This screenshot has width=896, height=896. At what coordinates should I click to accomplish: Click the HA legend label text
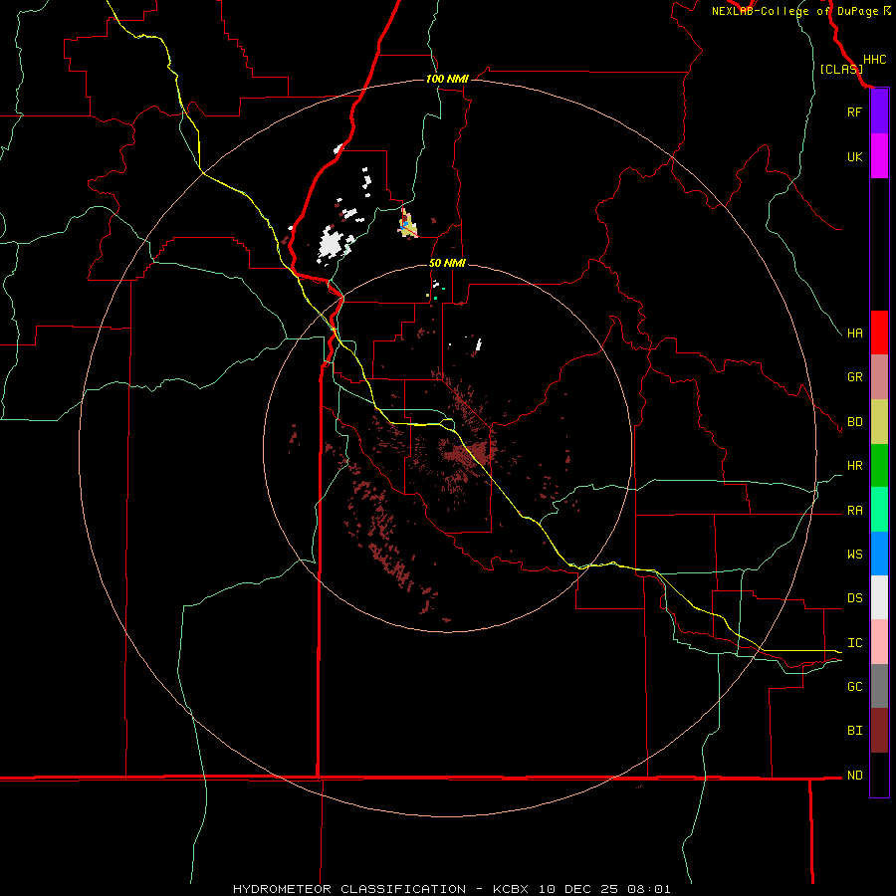[x=854, y=333]
